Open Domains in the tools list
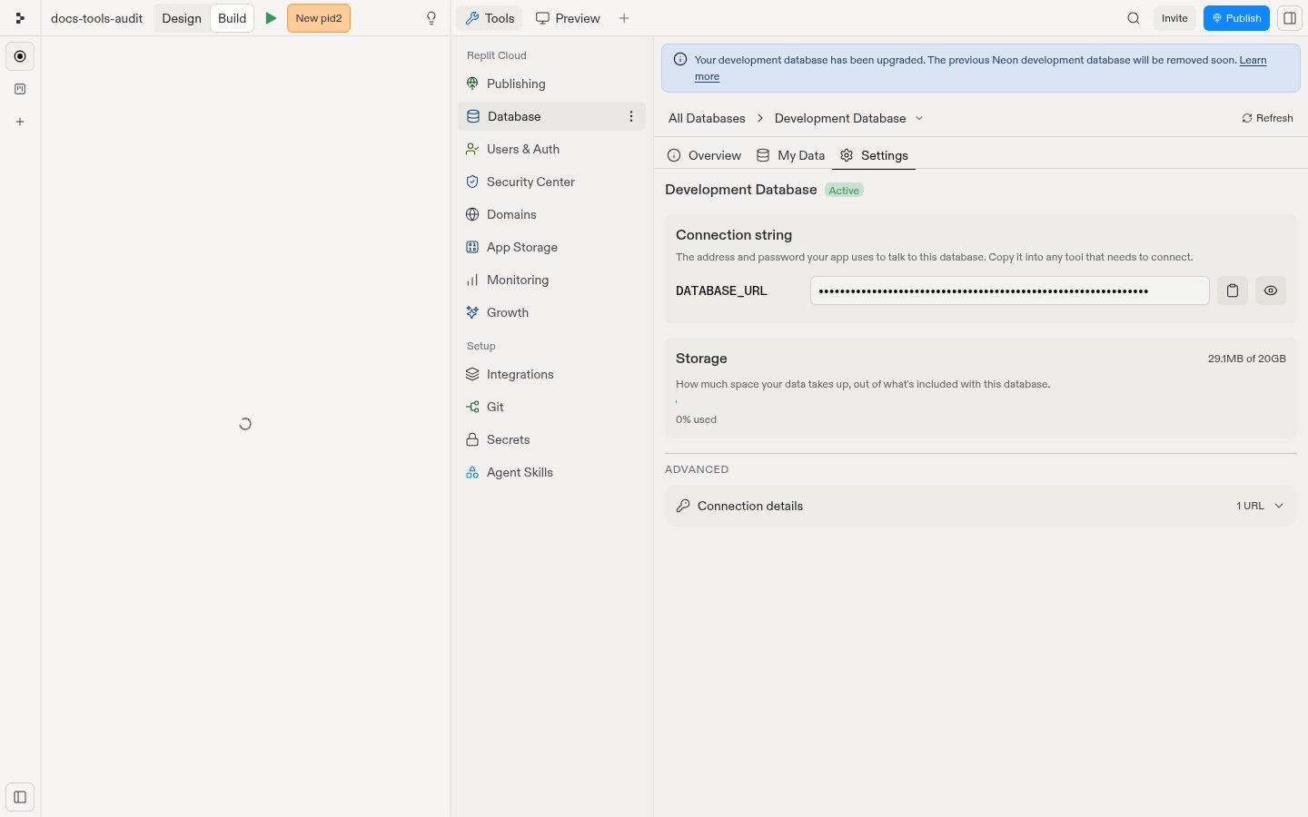Screen dimensions: 1308x817 [x=551, y=214]
